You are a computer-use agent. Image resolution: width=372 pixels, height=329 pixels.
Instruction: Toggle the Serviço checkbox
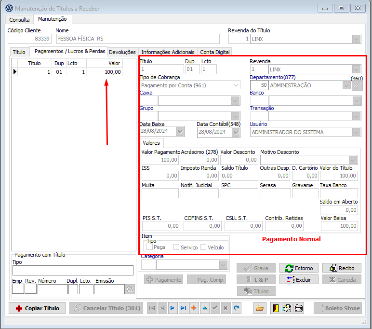point(176,247)
